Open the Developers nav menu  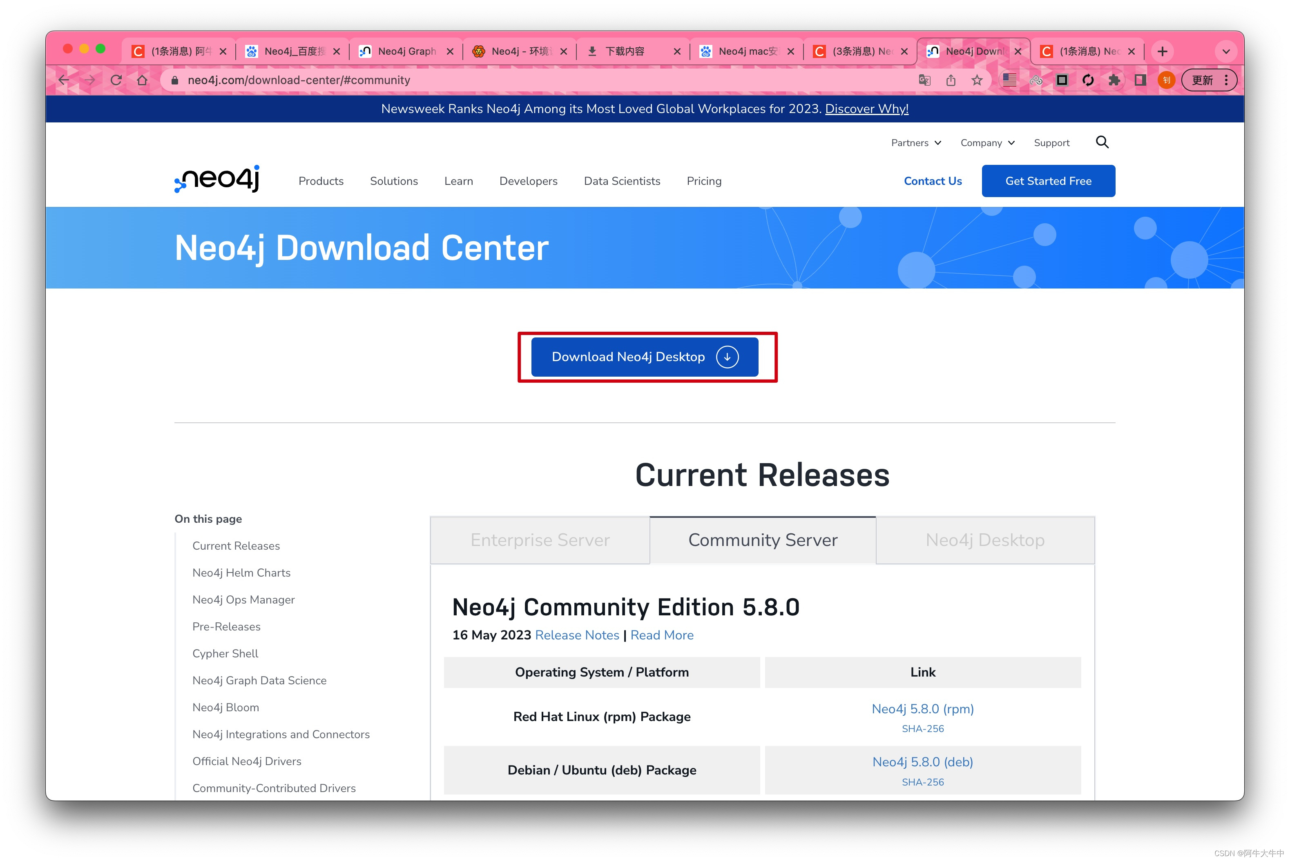(x=528, y=181)
